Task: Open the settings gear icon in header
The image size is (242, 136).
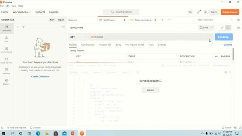Action: tap(205, 12)
